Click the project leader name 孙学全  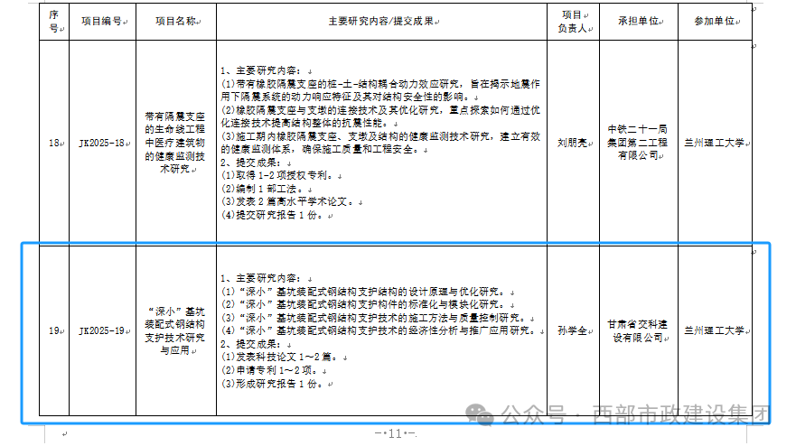[572, 330]
